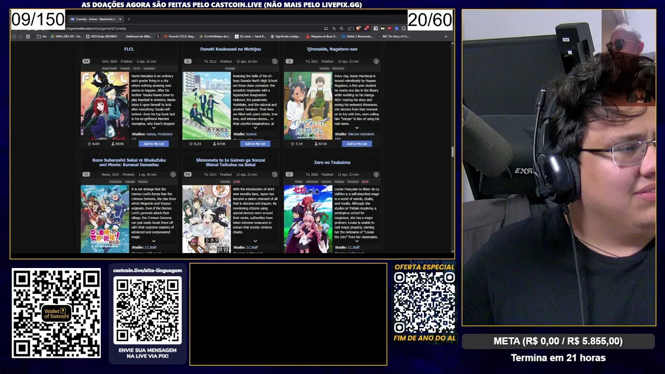Show more bookmarks with the overflow chevron
The image size is (665, 374).
tap(446, 36)
